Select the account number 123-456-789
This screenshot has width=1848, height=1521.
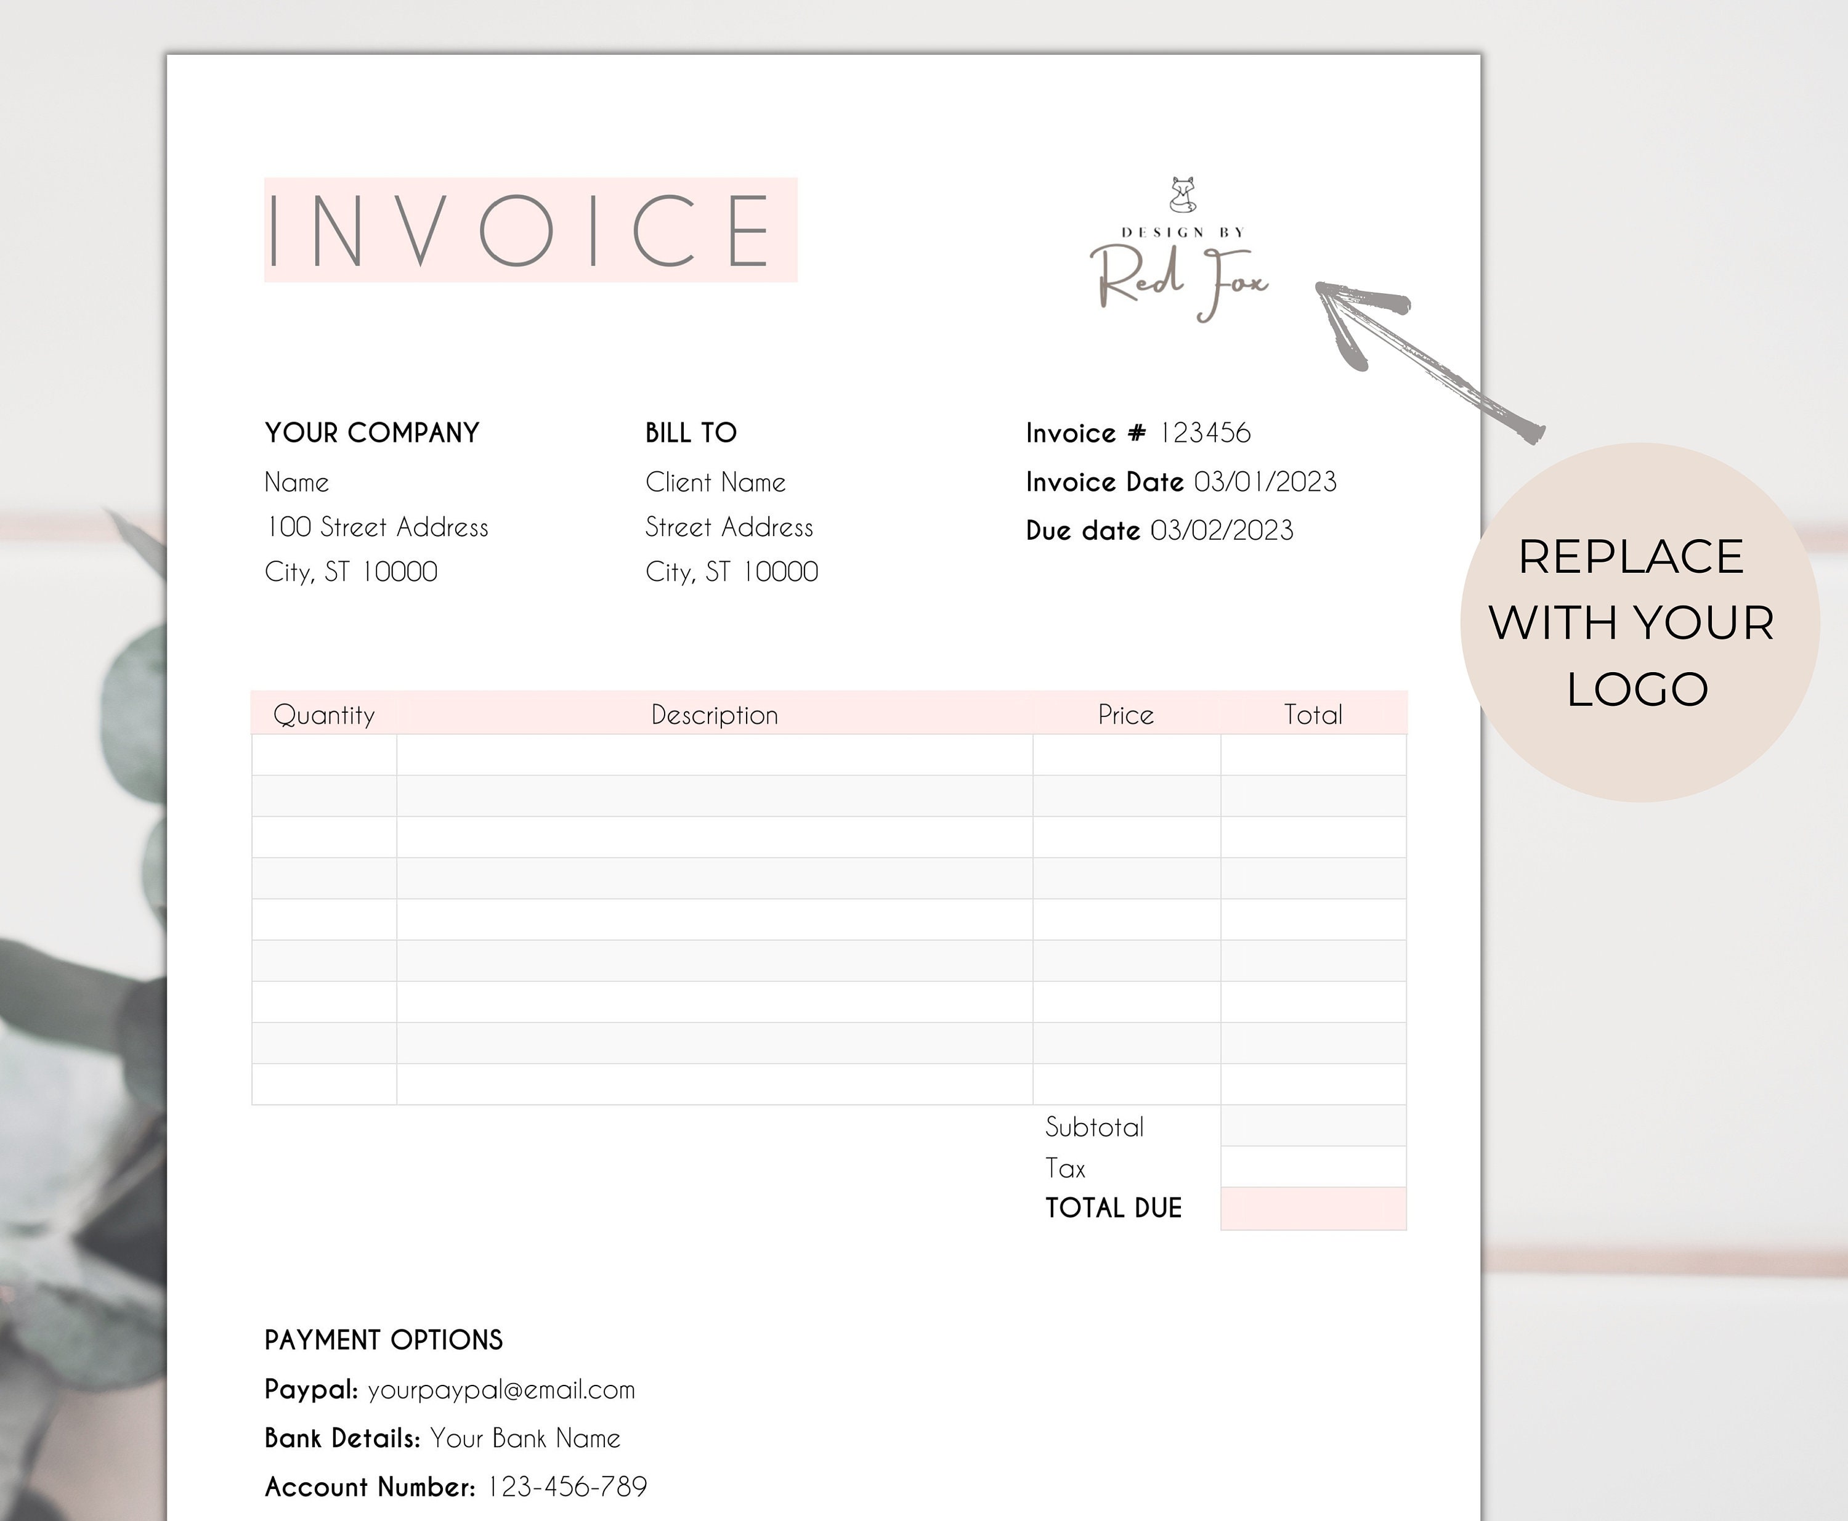567,1487
